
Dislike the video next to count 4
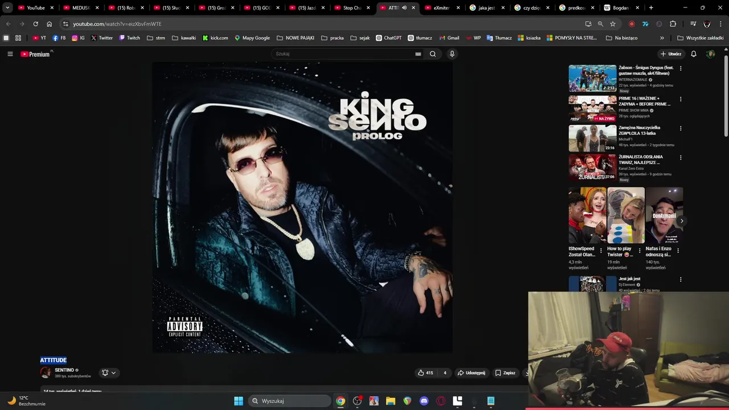coord(445,373)
